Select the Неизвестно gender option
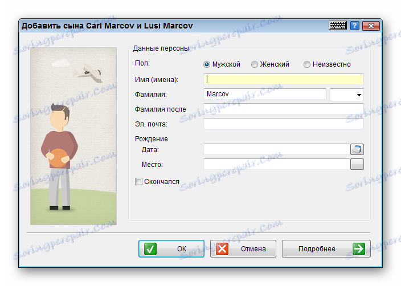 327,64
